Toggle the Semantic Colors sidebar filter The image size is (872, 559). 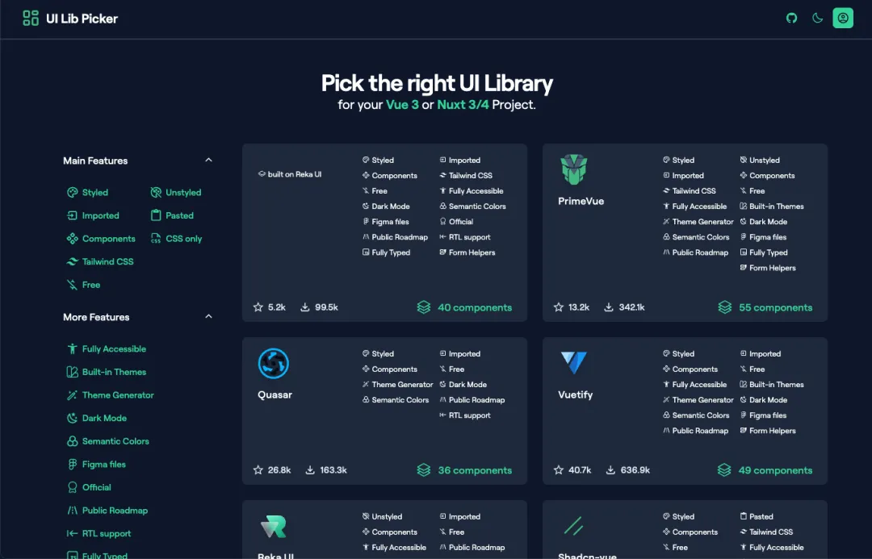coord(108,441)
